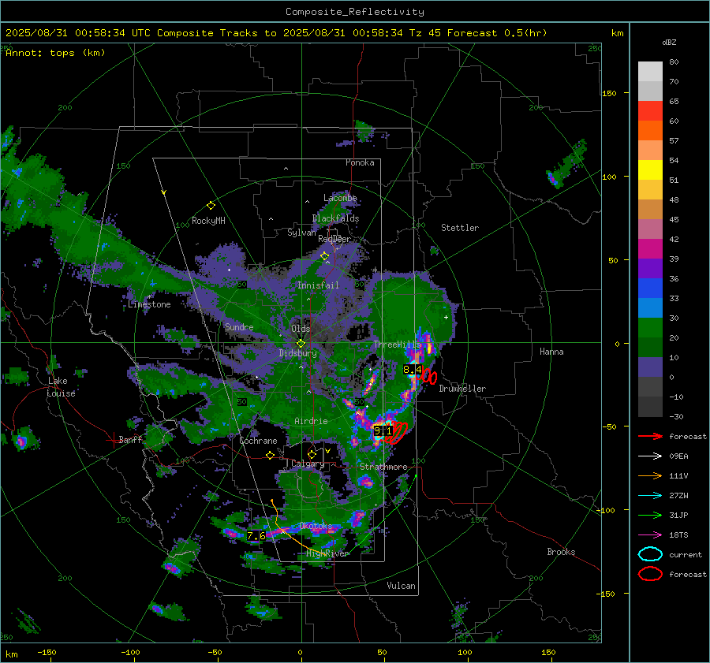Click the HighRiver city label
The height and width of the screenshot is (663, 710).
point(327,553)
